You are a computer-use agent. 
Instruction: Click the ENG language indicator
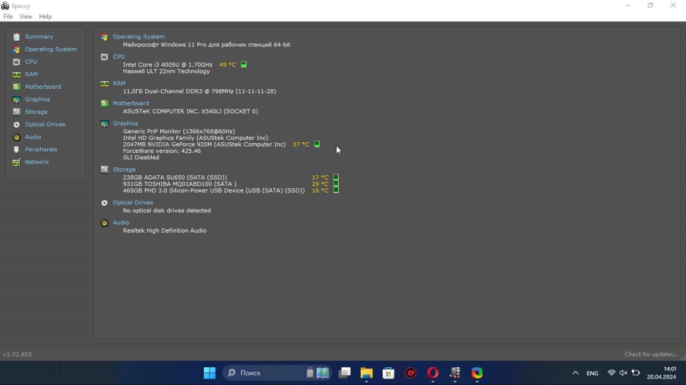coord(592,373)
